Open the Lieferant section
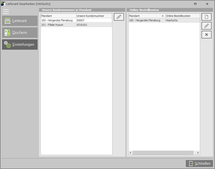 pos(20,21)
